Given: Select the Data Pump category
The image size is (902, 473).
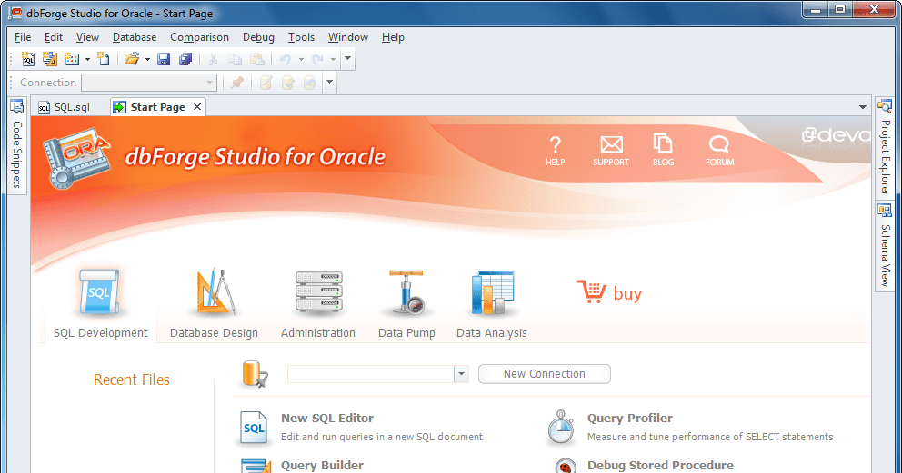Looking at the screenshot, I should click(x=406, y=304).
